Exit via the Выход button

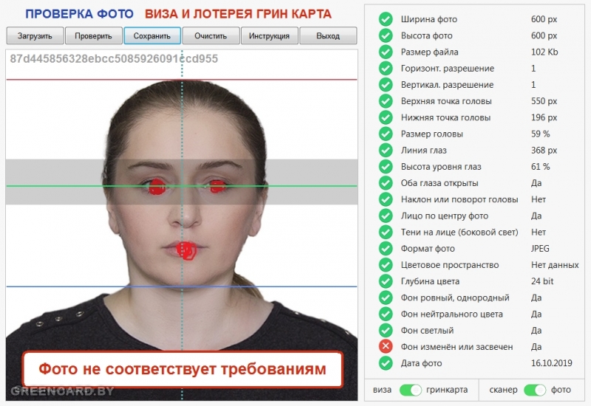point(328,35)
